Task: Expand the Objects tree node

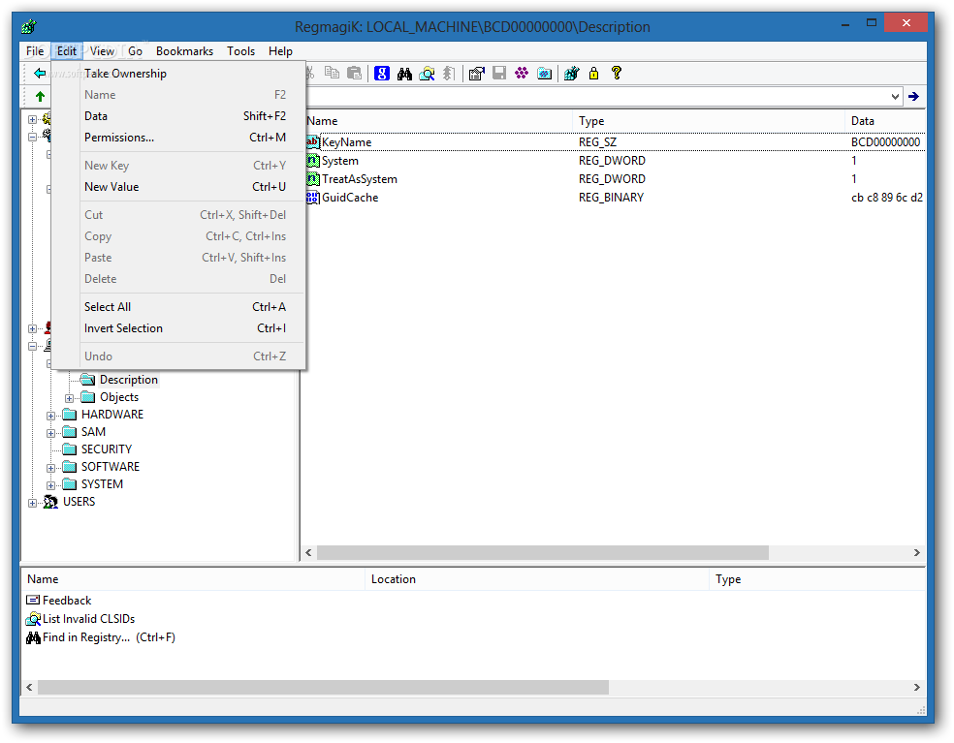Action: point(70,398)
